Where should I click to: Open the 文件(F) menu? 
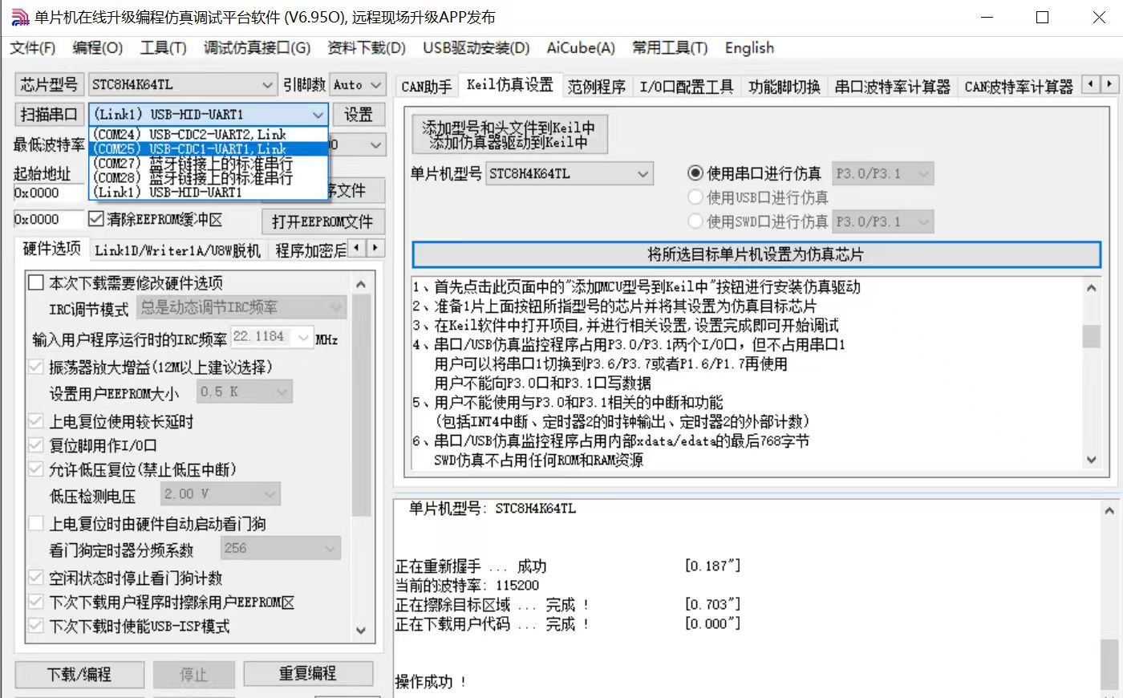[x=33, y=48]
